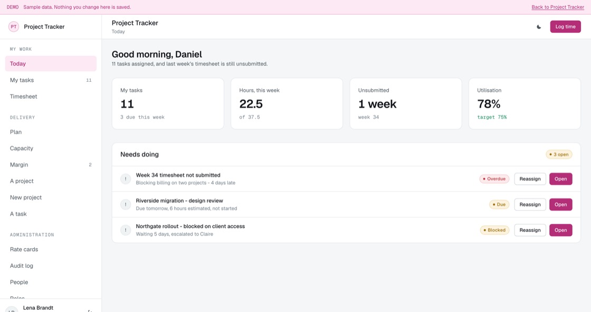Click the Unsubmitted 1 week card
Image resolution: width=591 pixels, height=312 pixels.
[406, 104]
